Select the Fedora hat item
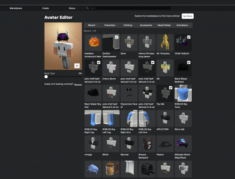The width and height of the screenshot is (235, 179). point(165,144)
